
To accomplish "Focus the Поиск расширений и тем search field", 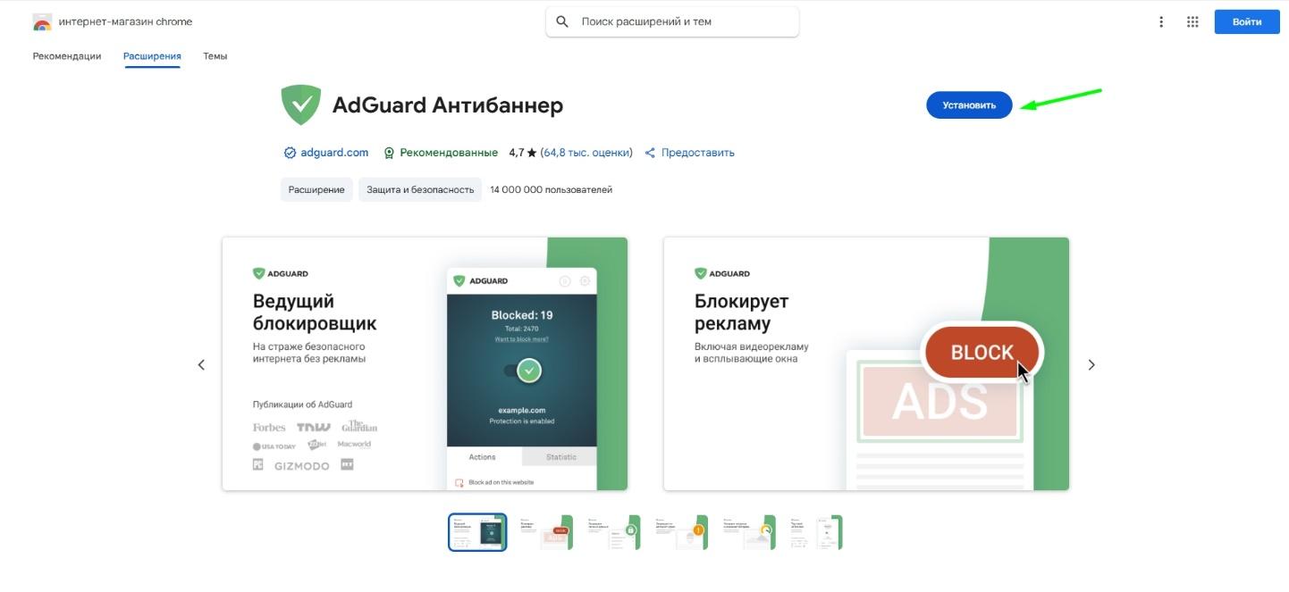I will (x=672, y=21).
